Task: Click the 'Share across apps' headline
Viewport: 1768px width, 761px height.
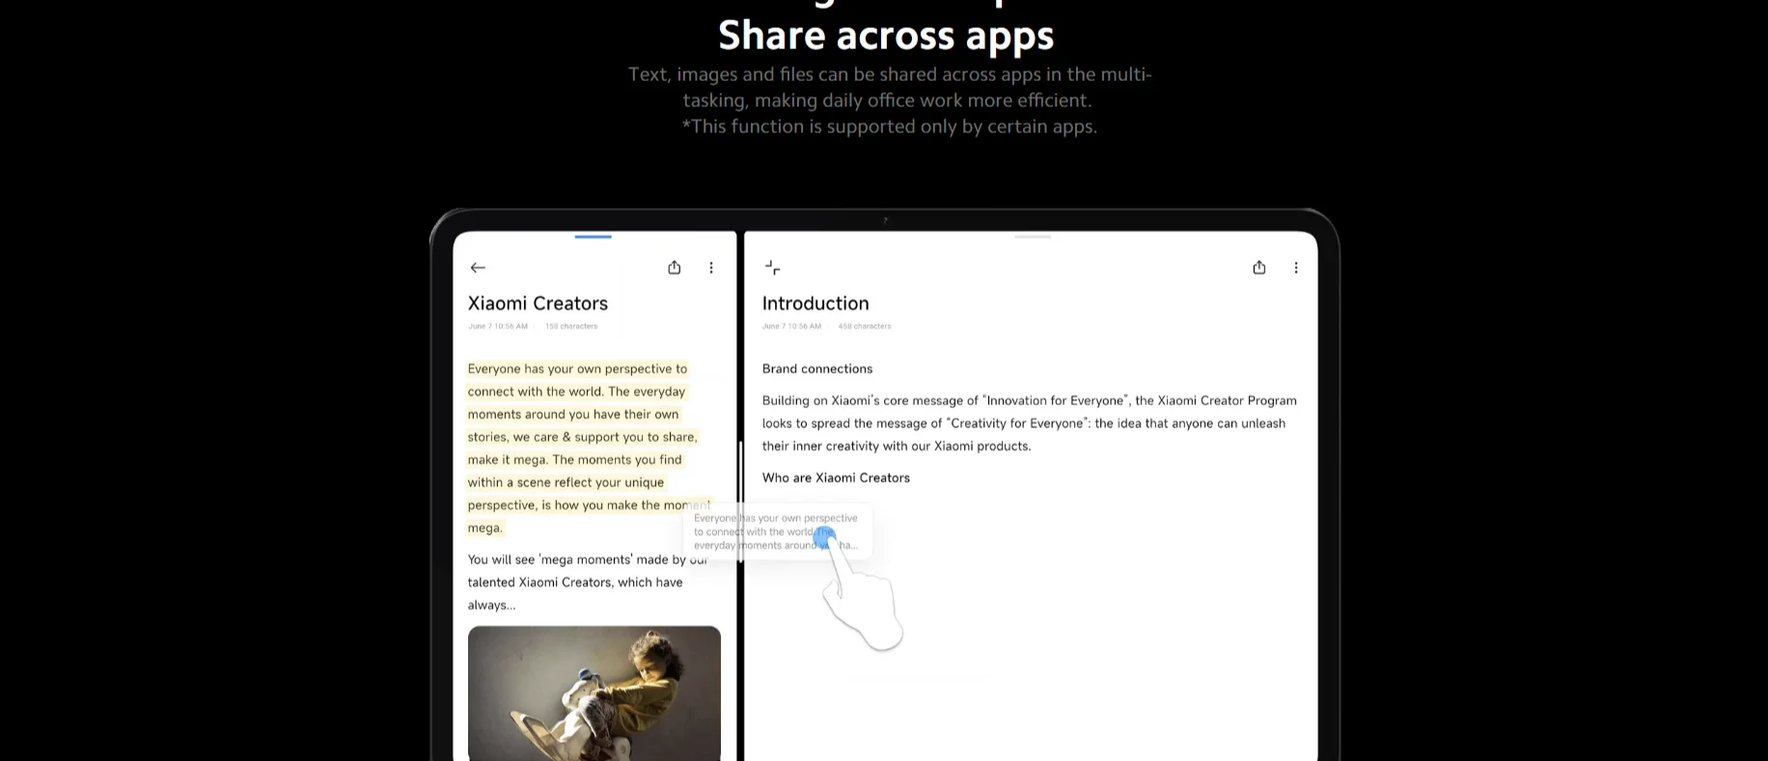Action: click(x=886, y=36)
